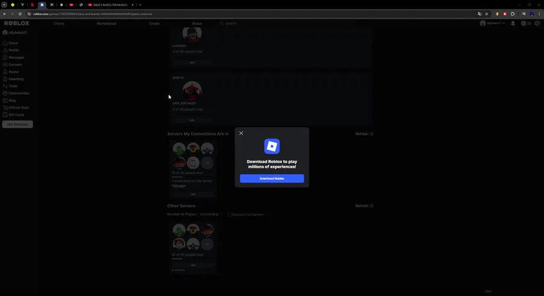Click the plus-more players bubble in Other Servers
Viewport: 544px width, 296px height.
tap(207, 244)
